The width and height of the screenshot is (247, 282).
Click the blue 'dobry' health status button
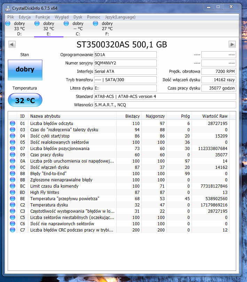(x=25, y=70)
